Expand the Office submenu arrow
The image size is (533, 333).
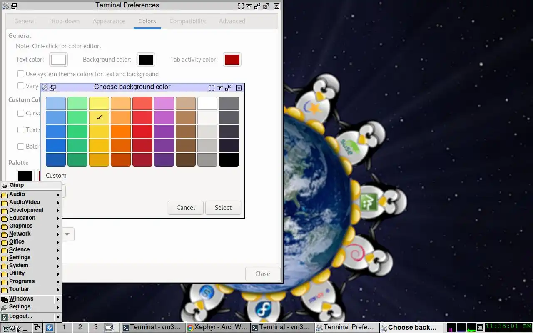pos(58,242)
